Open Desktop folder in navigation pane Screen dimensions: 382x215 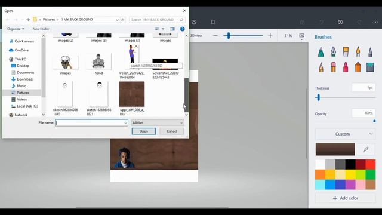[x=23, y=66]
